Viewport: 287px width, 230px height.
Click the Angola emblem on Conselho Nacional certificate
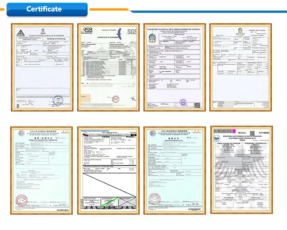152,38
